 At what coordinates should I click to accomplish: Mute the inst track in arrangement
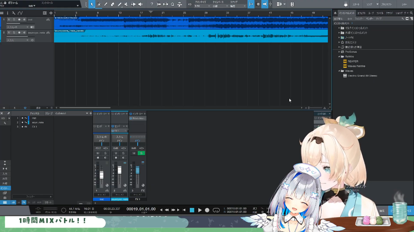[9, 20]
